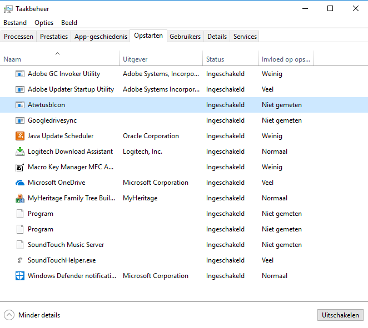Screen dimensions: 368x328
Task: Sort by the Naam column header
Action: [x=12, y=59]
